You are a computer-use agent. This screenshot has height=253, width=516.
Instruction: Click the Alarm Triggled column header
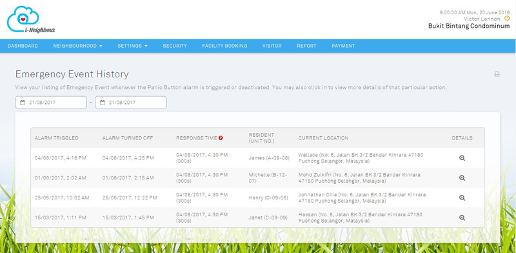point(57,138)
